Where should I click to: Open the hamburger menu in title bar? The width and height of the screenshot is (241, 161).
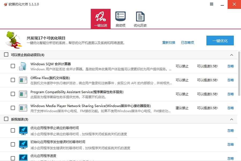(212, 4)
